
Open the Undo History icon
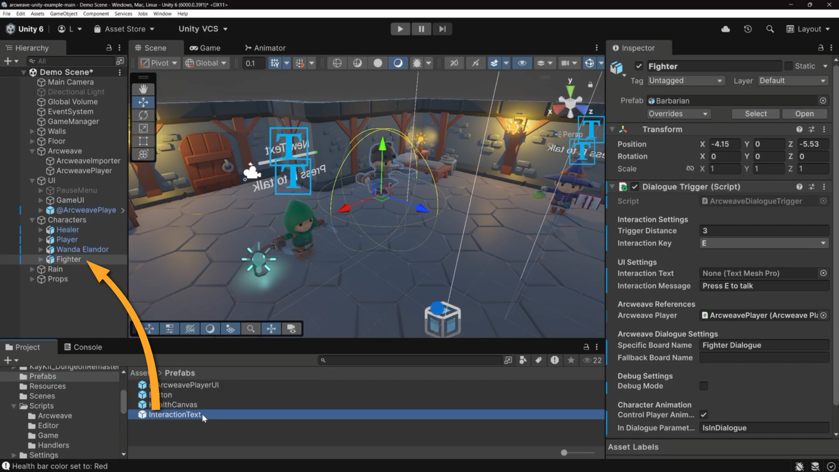pos(748,29)
